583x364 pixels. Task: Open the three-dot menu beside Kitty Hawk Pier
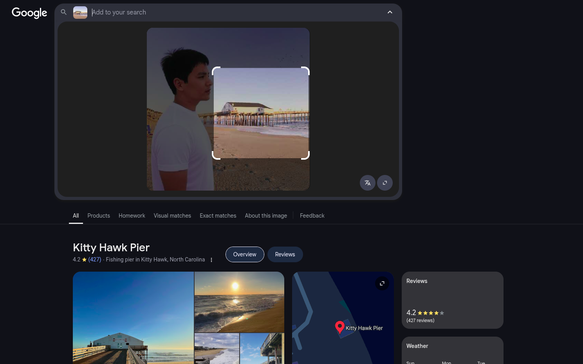click(x=211, y=260)
